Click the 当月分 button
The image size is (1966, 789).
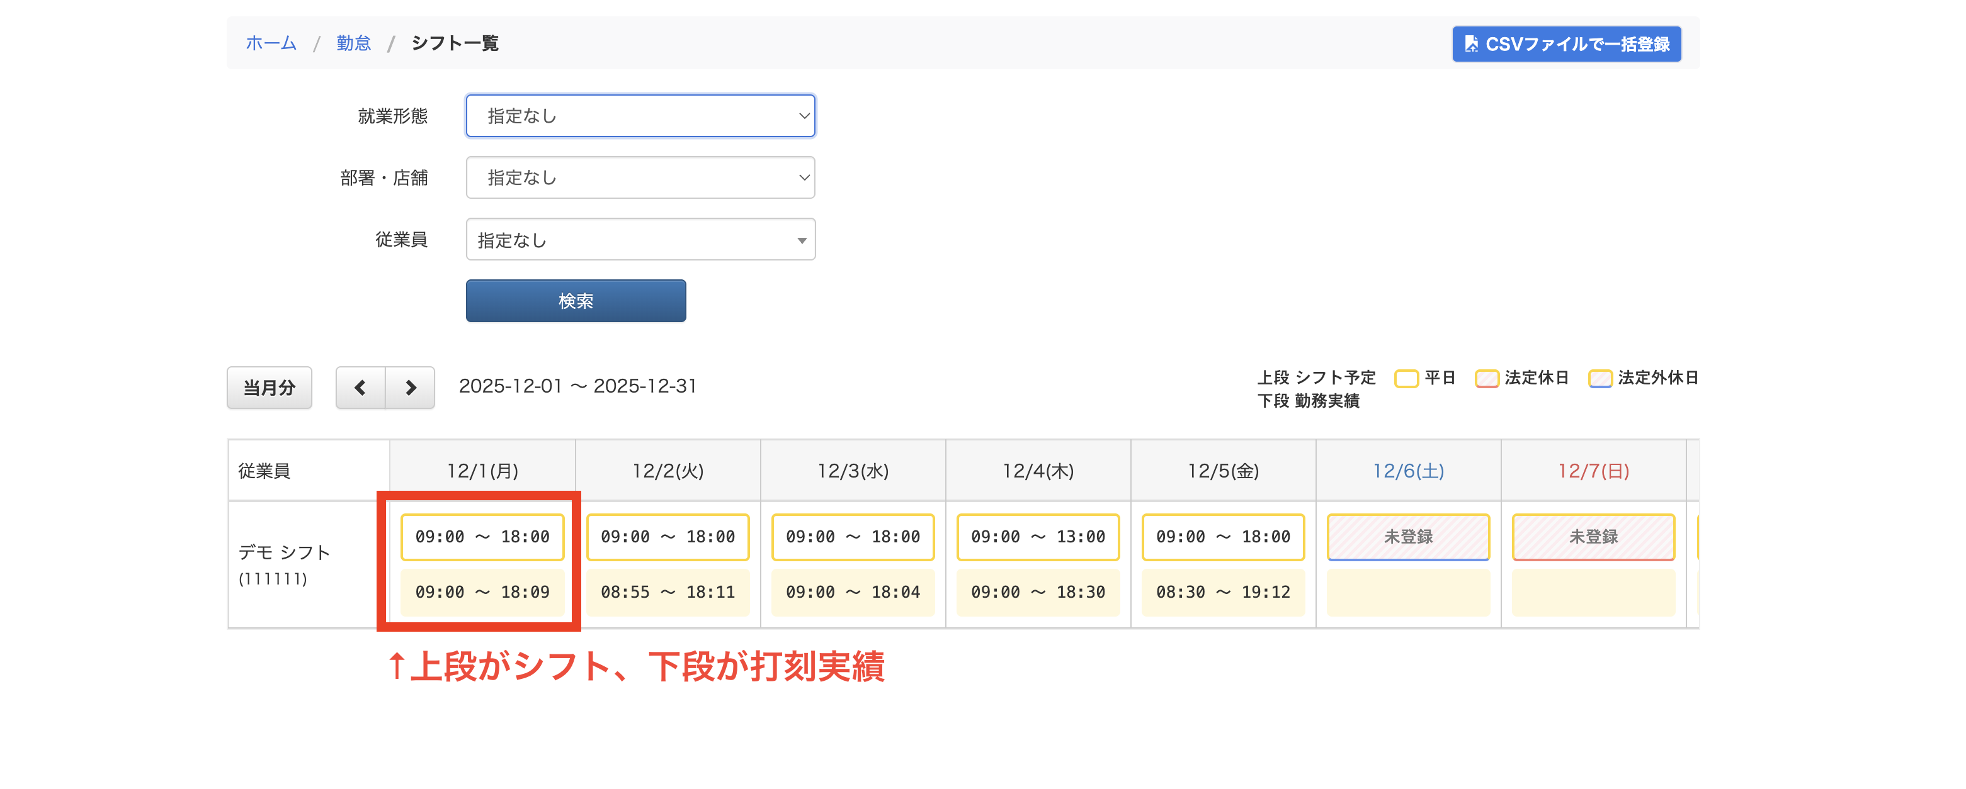[270, 387]
